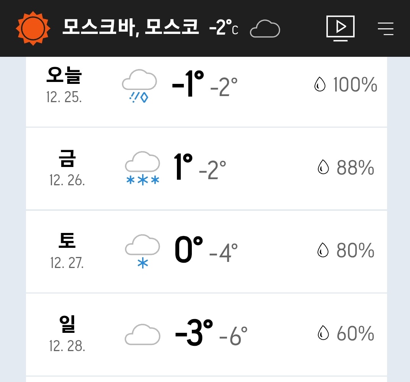Open the 금 12. 26. forecast
Image resolution: width=410 pixels, height=382 pixels.
tap(67, 169)
